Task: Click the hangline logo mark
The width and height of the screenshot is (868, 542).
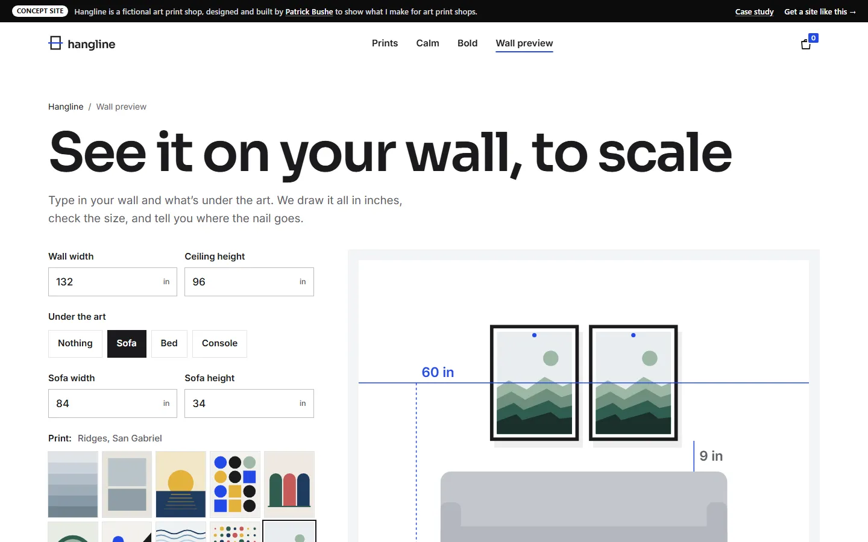Action: (55, 43)
